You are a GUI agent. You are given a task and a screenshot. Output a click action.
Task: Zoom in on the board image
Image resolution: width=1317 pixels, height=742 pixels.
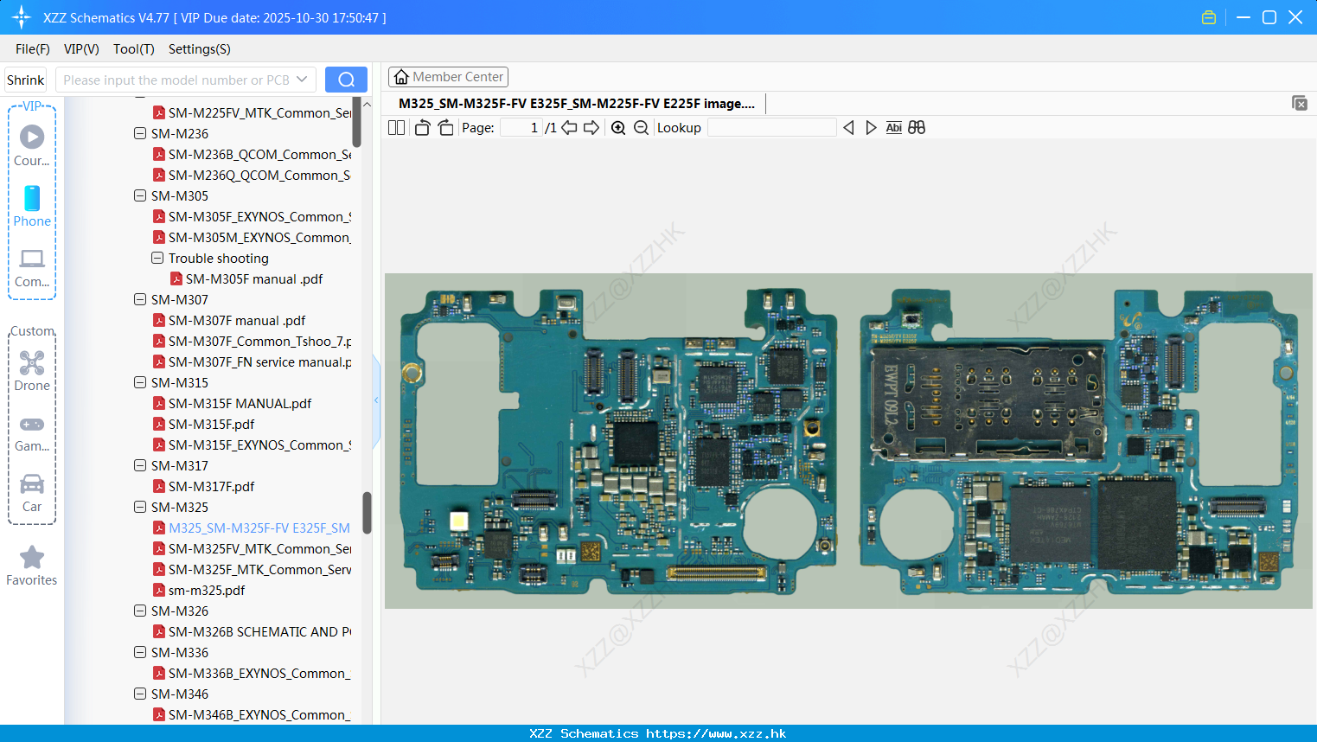coord(618,128)
